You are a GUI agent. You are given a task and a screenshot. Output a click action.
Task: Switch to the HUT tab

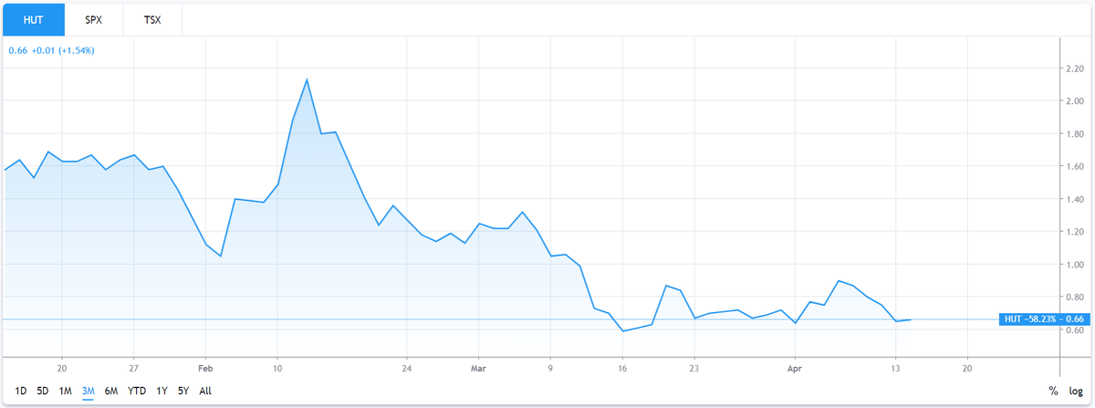[34, 19]
